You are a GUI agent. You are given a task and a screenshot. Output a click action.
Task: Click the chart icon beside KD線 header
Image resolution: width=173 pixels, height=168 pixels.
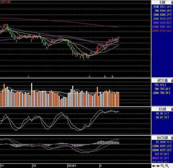(172, 109)
